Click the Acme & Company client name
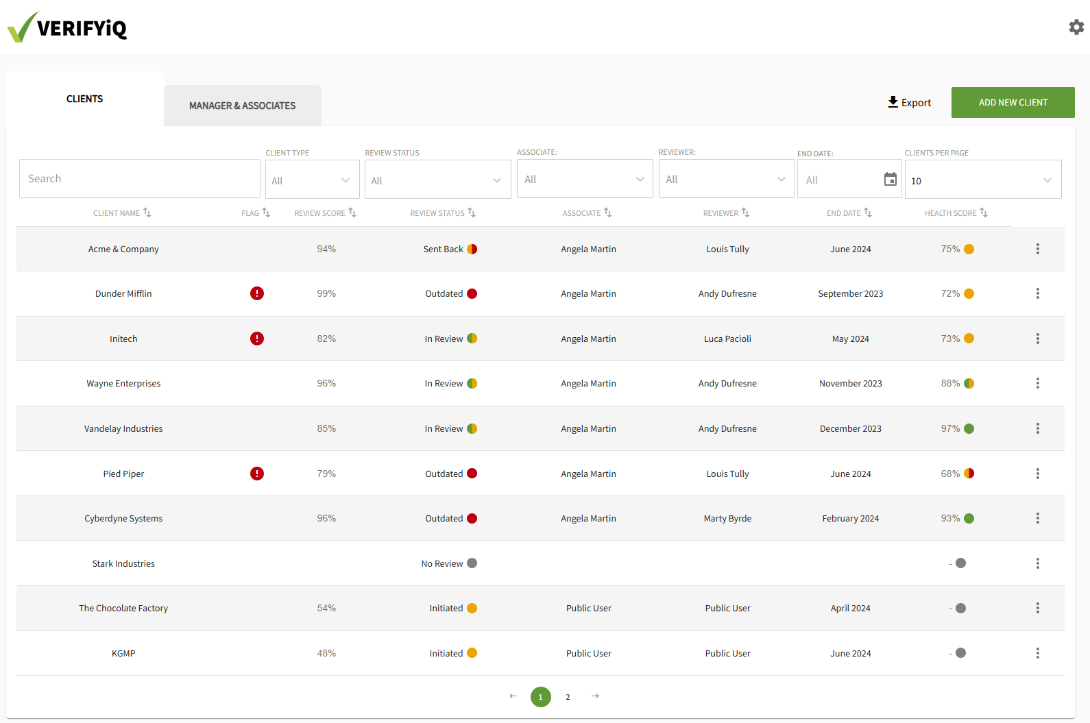 click(x=123, y=249)
